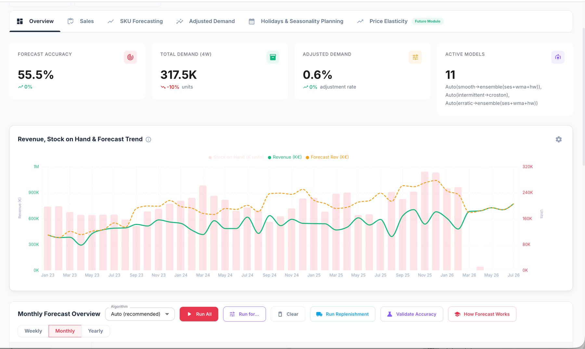
Task: Click Validate Accuracy button
Action: (412, 314)
